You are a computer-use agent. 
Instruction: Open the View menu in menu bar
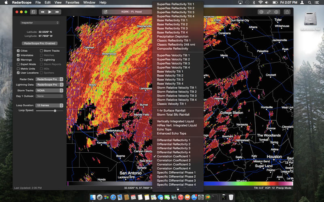58,2
